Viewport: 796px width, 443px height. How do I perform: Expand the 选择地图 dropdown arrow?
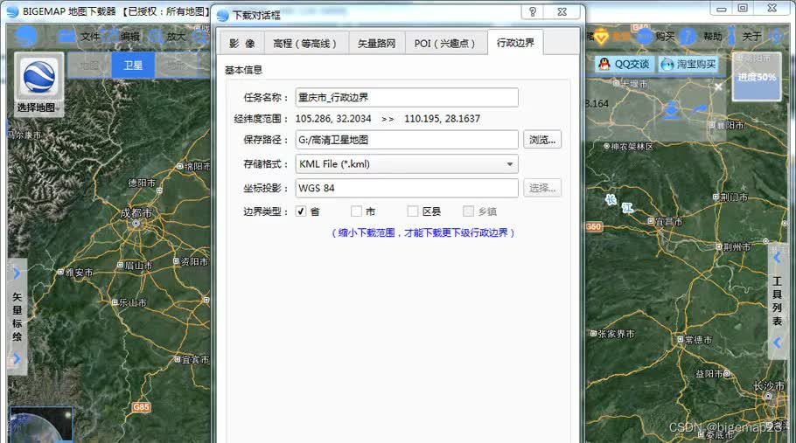click(59, 108)
